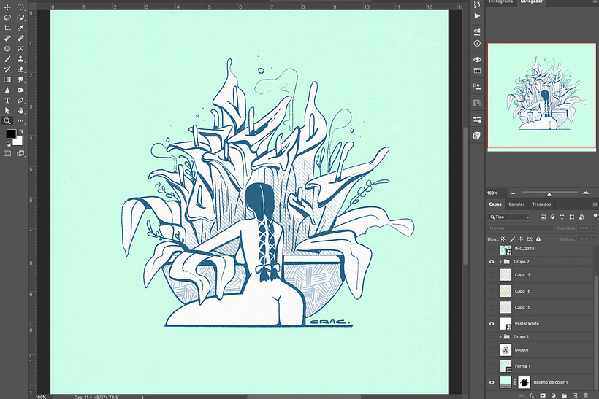599x399 pixels.
Task: Select the Move tool
Action: pyautogui.click(x=7, y=7)
